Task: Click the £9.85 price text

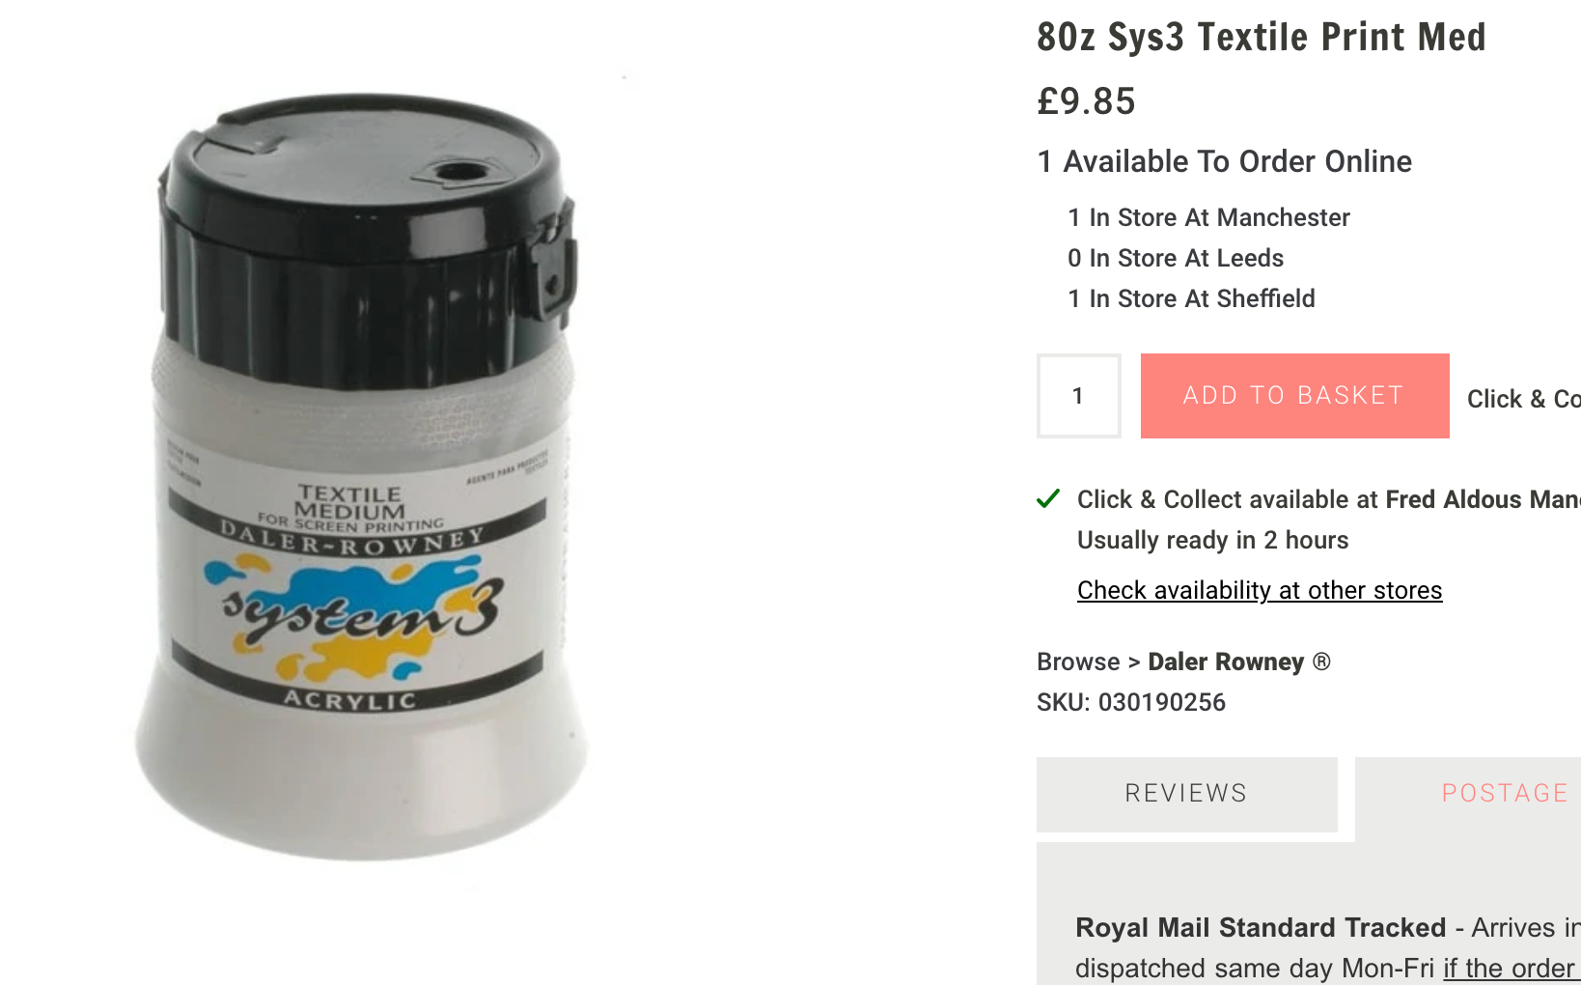Action: coord(1086,101)
